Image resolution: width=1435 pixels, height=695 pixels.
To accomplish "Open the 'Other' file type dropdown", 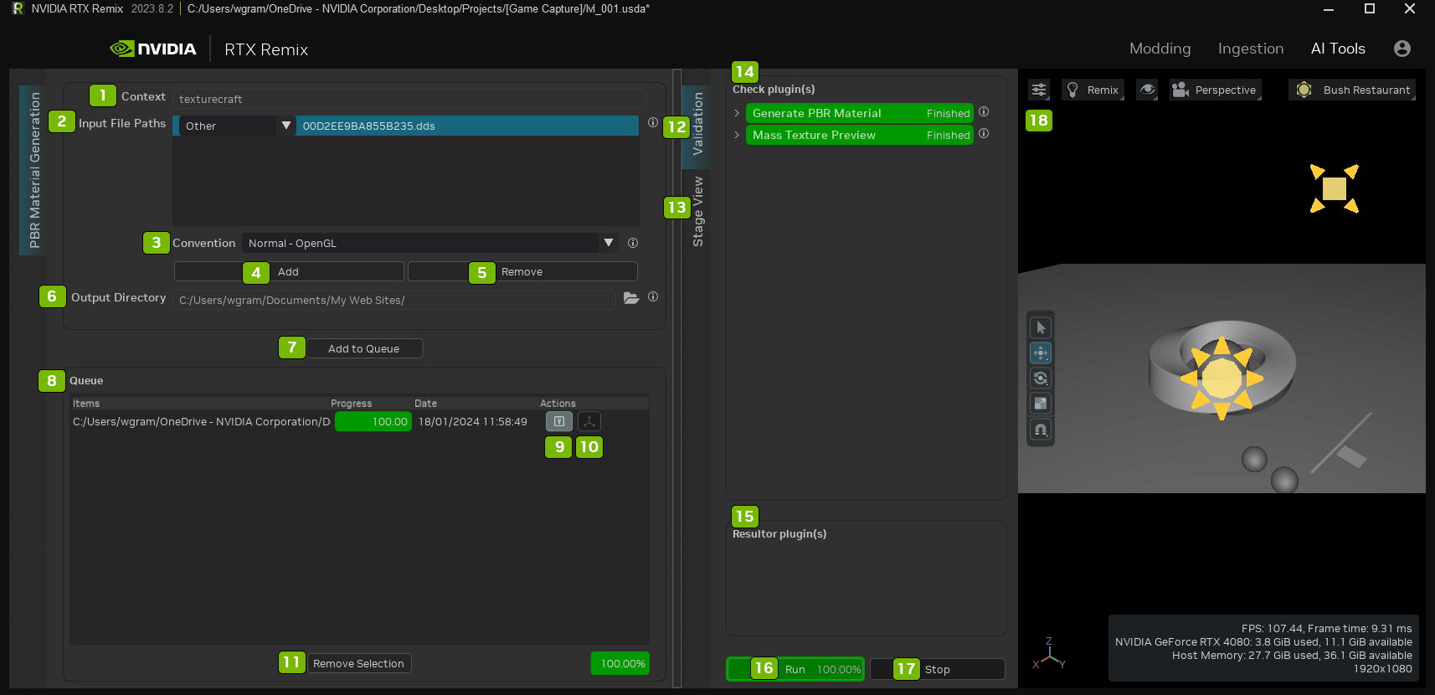I will pyautogui.click(x=238, y=126).
